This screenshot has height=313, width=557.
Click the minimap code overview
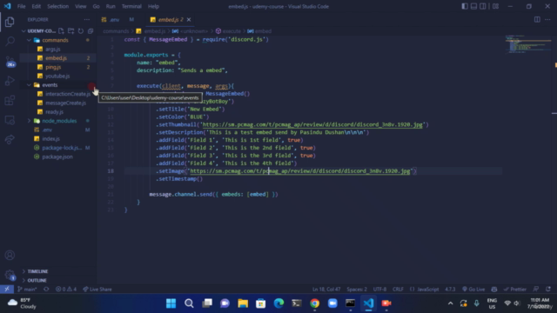[527, 43]
